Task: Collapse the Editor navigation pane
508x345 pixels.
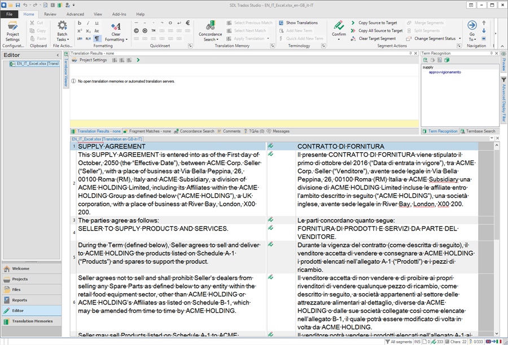Action: pyautogui.click(x=58, y=55)
